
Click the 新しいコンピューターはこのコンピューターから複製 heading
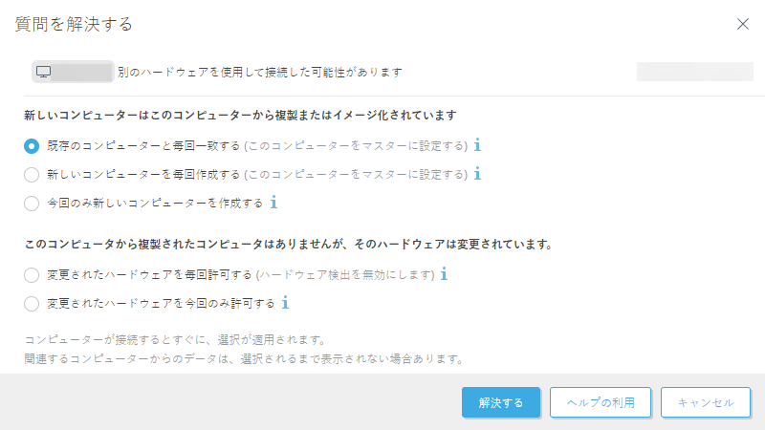240,115
